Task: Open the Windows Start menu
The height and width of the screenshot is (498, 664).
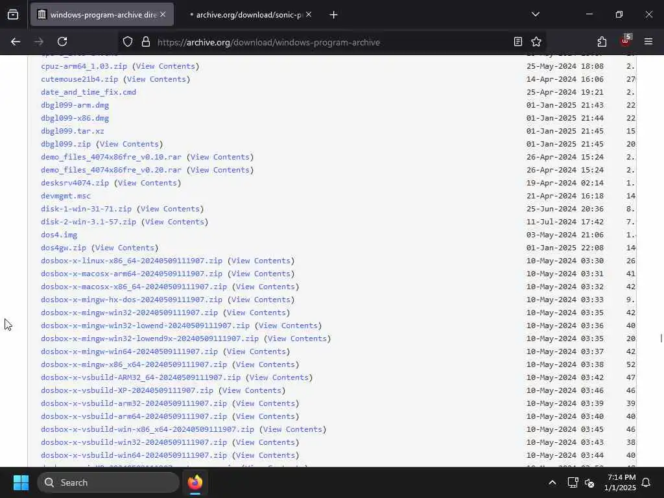Action: pyautogui.click(x=21, y=482)
